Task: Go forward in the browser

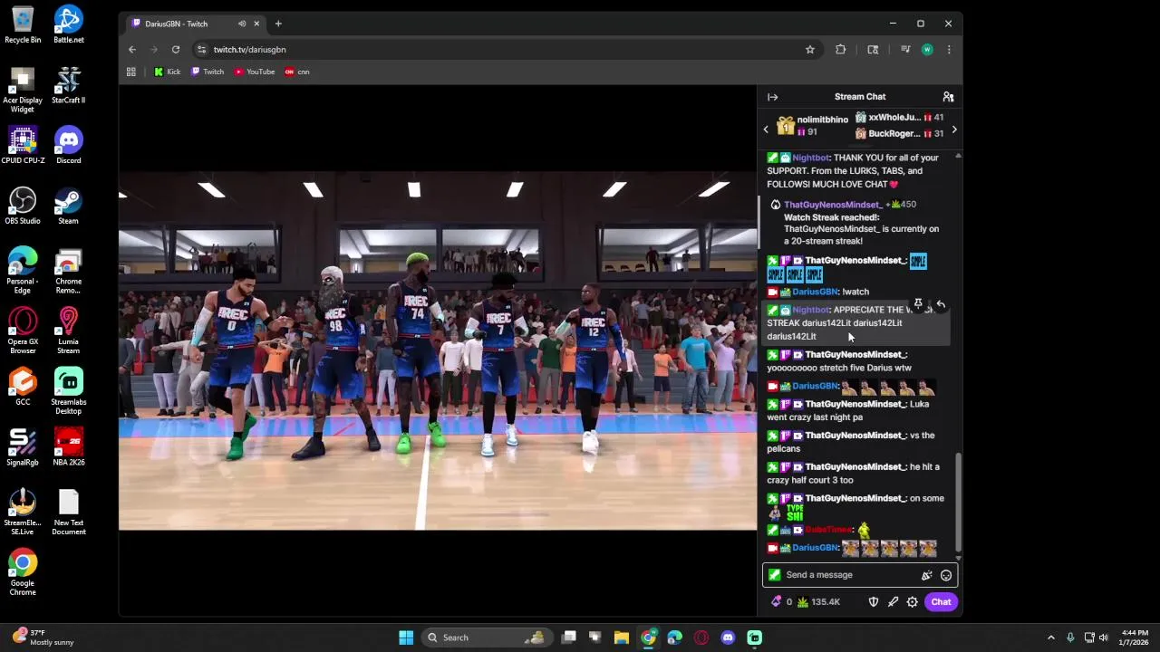Action: (x=154, y=50)
